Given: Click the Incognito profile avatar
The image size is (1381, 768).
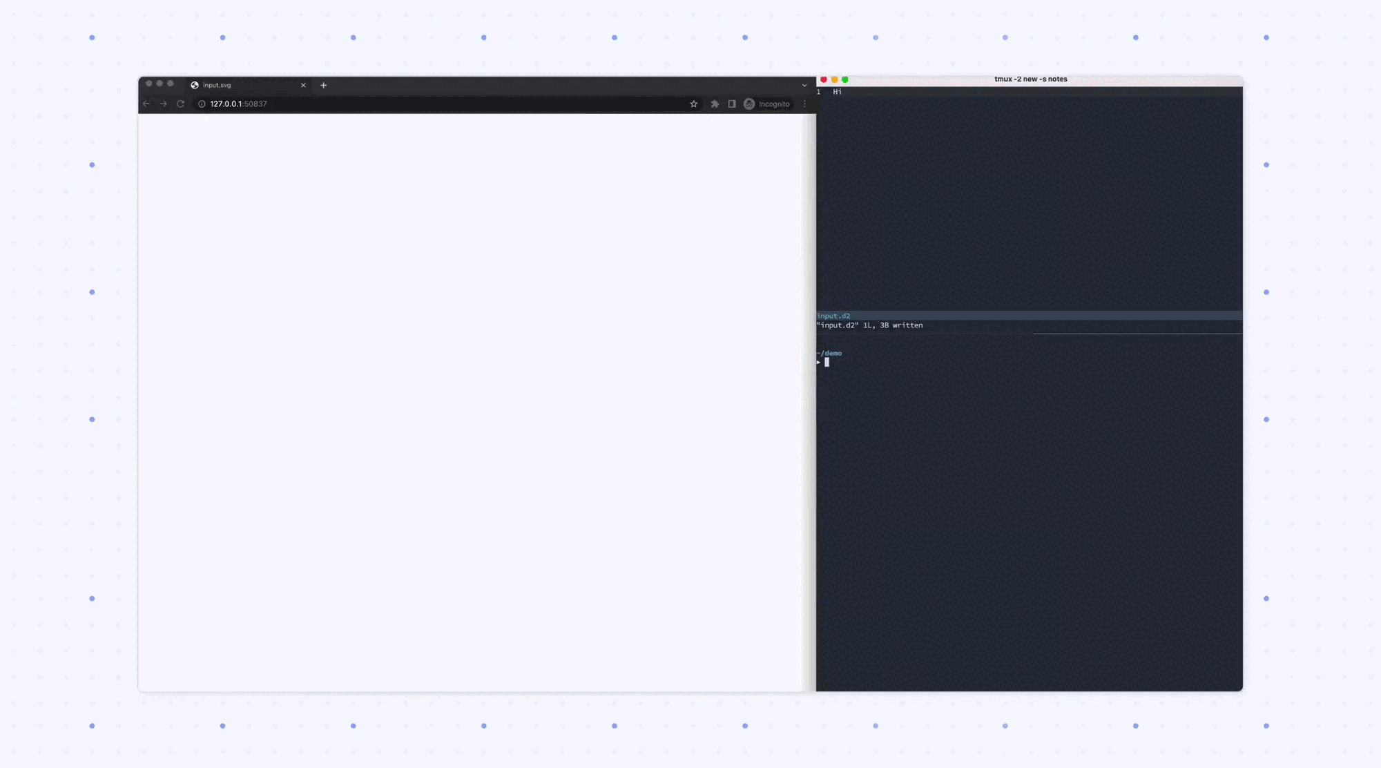Looking at the screenshot, I should [x=749, y=104].
